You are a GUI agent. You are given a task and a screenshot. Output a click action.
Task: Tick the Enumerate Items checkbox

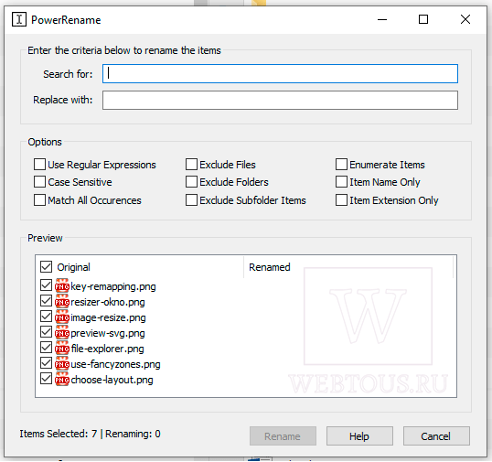click(341, 164)
